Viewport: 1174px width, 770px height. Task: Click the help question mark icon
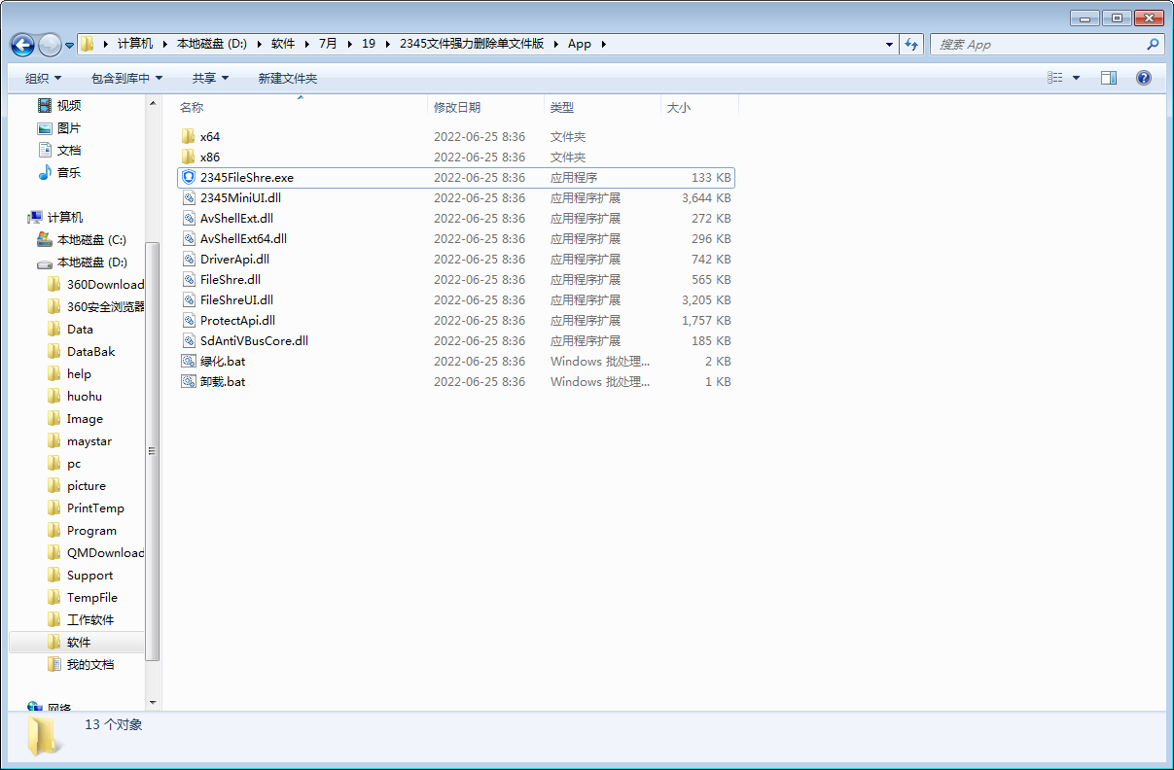point(1144,78)
